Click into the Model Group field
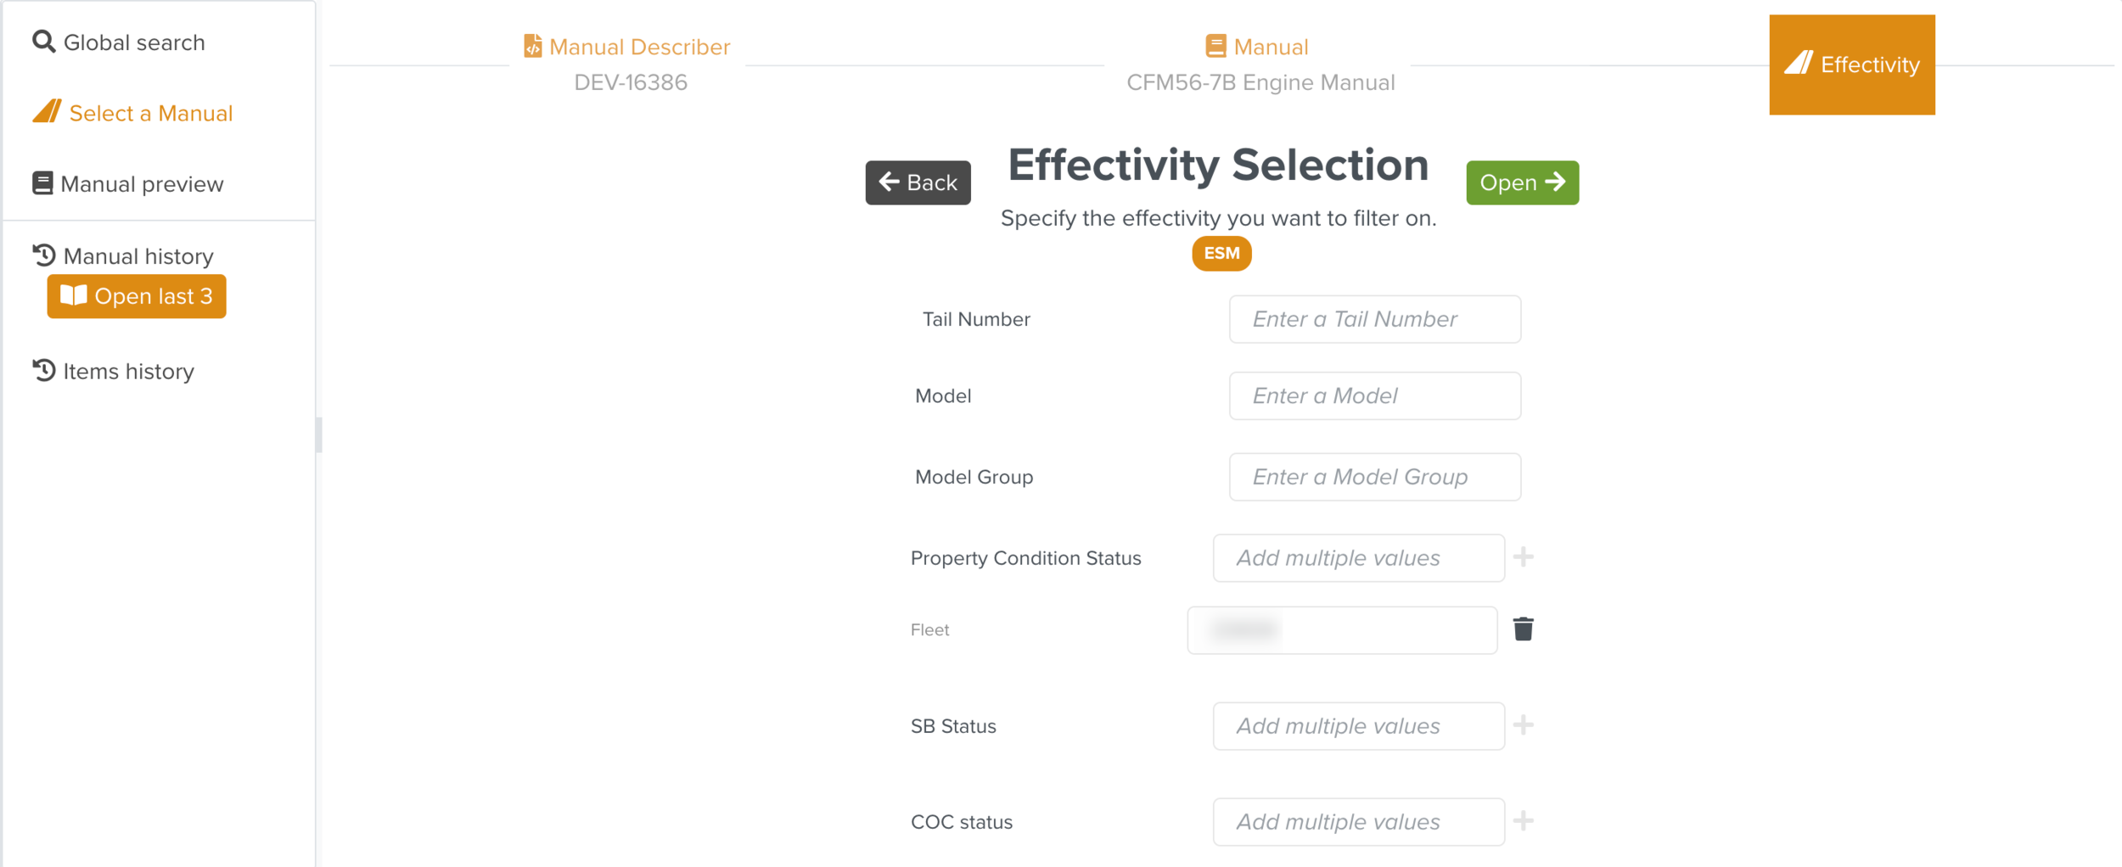Viewport: 2122px width, 867px height. [1374, 477]
